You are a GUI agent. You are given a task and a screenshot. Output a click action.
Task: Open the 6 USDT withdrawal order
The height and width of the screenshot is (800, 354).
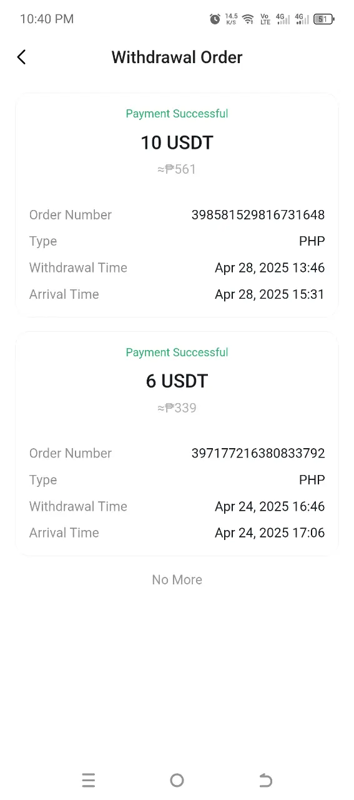177,444
